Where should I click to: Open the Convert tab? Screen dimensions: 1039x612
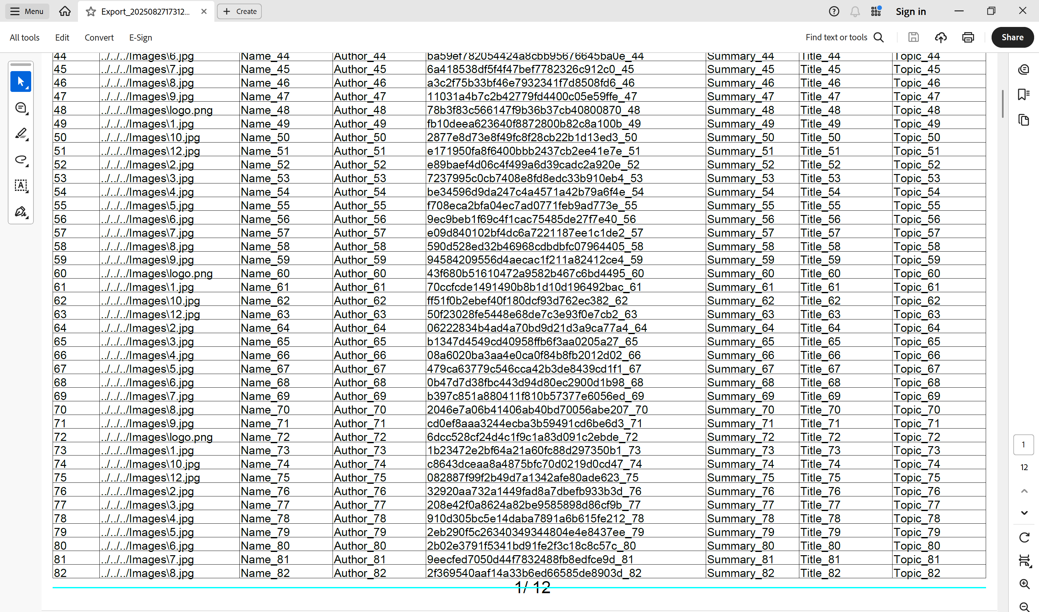(x=99, y=38)
